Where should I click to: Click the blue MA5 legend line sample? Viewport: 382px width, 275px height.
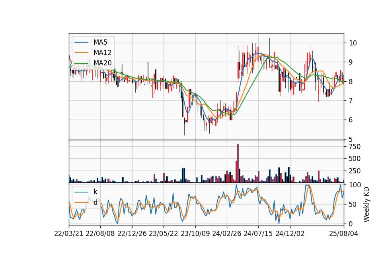(x=81, y=42)
